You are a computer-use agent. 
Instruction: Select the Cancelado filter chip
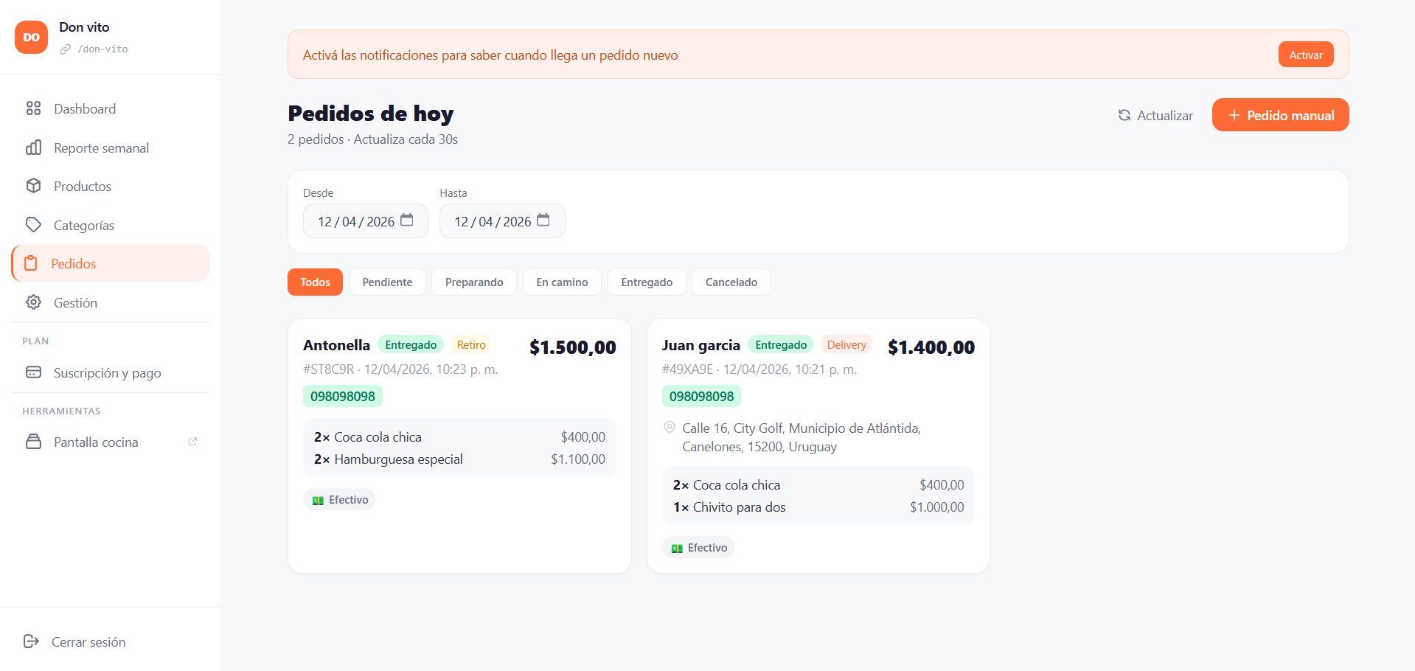[731, 282]
